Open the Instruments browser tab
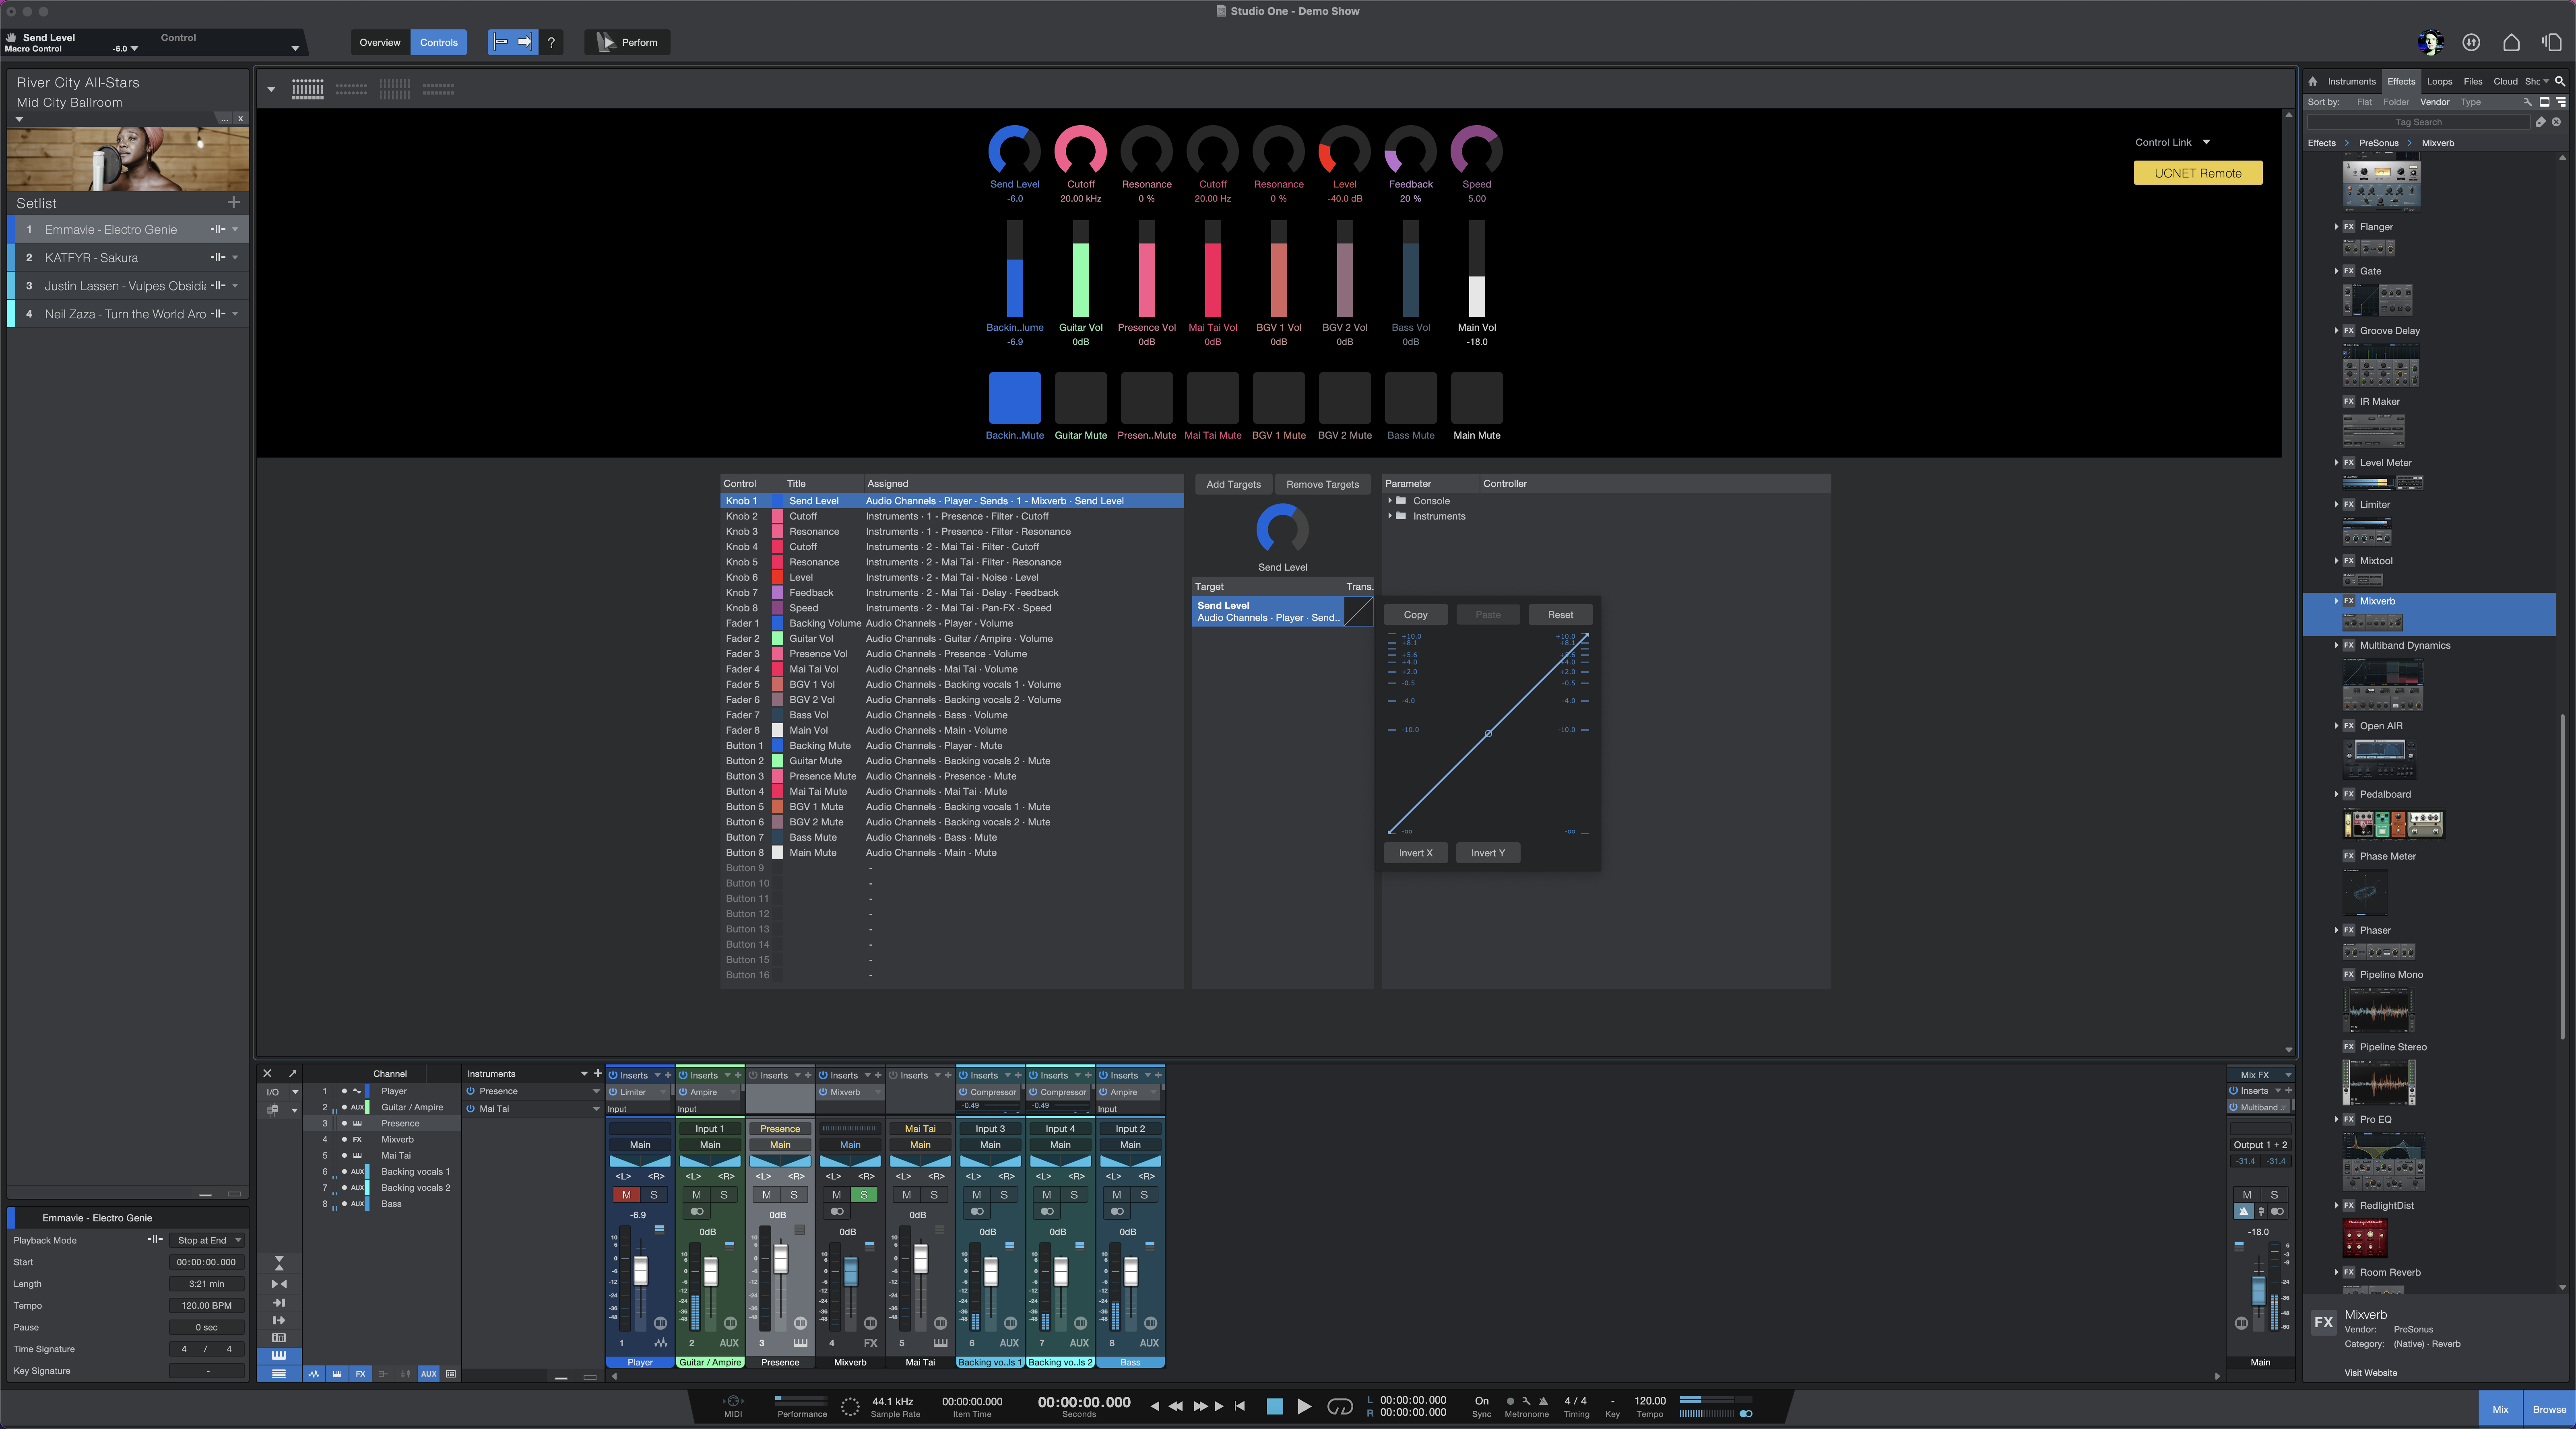2576x1429 pixels. (2351, 82)
